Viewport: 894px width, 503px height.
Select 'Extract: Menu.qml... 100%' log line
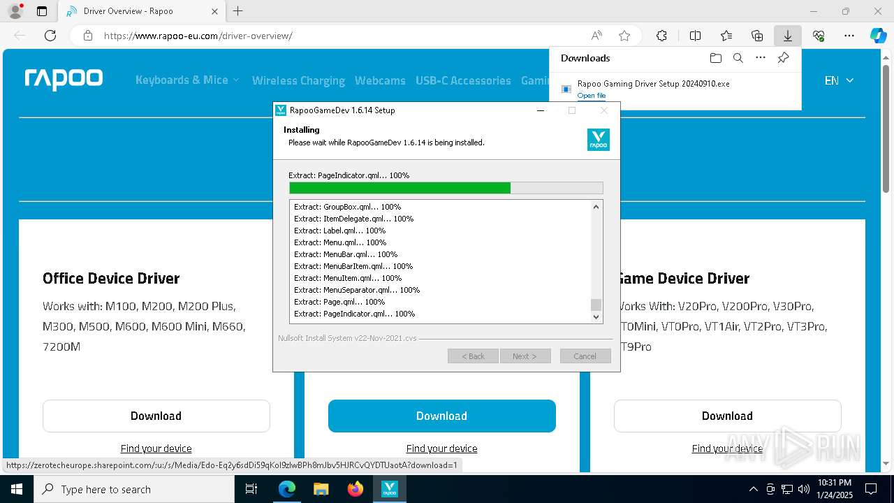click(340, 242)
